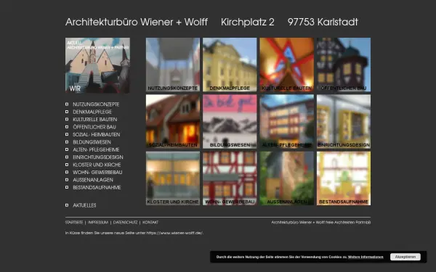Image resolution: width=436 pixels, height=272 pixels.
Task: Click the square bullet beside Aktuelles
Action: (x=67, y=205)
